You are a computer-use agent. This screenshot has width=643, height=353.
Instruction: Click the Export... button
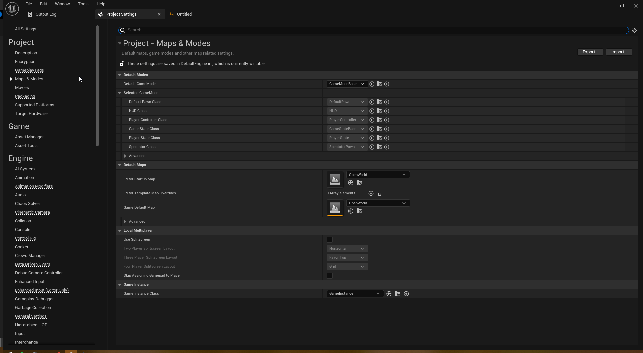(x=590, y=52)
